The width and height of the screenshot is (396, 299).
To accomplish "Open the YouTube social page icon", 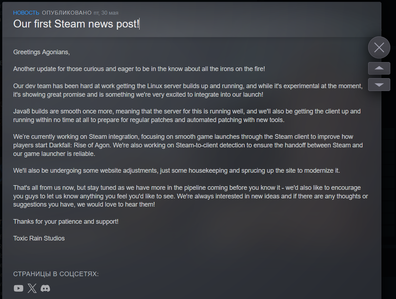I will 19,288.
